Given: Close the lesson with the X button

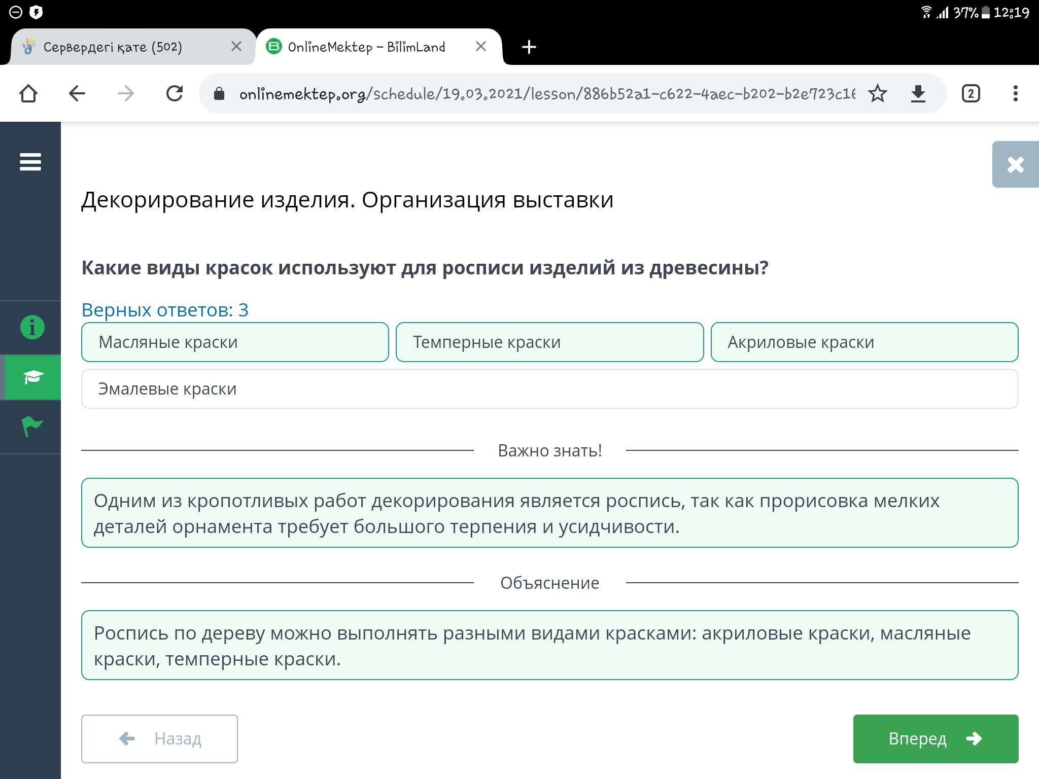Looking at the screenshot, I should pyautogui.click(x=1015, y=164).
